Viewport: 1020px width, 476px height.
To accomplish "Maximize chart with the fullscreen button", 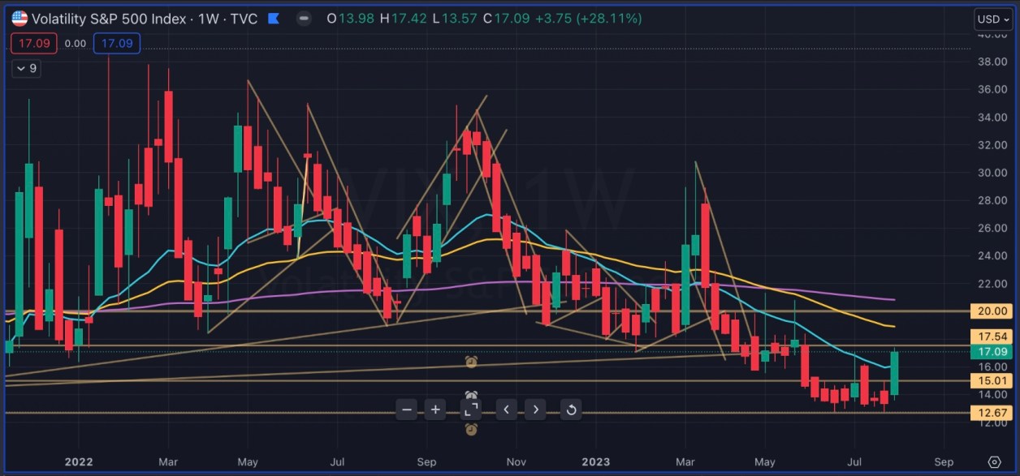I will 470,410.
